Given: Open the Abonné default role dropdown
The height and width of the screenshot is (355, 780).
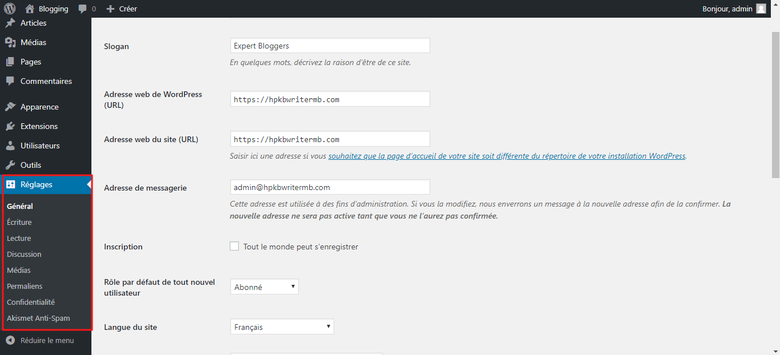Looking at the screenshot, I should [264, 287].
